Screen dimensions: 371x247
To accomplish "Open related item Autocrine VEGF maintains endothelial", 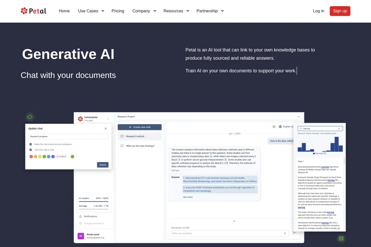I will click(x=220, y=189).
